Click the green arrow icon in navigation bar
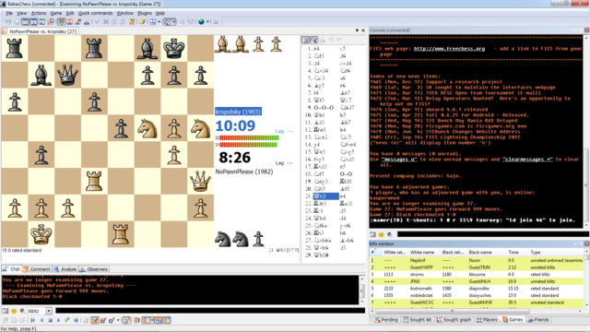Viewport: 590px width, 332px height. (67, 320)
